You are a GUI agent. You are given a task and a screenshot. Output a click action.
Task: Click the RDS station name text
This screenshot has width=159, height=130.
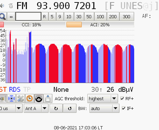coord(132,6)
